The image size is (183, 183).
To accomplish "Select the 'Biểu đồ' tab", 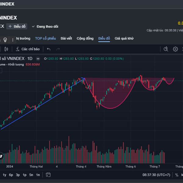I will pyautogui.click(x=104, y=38).
